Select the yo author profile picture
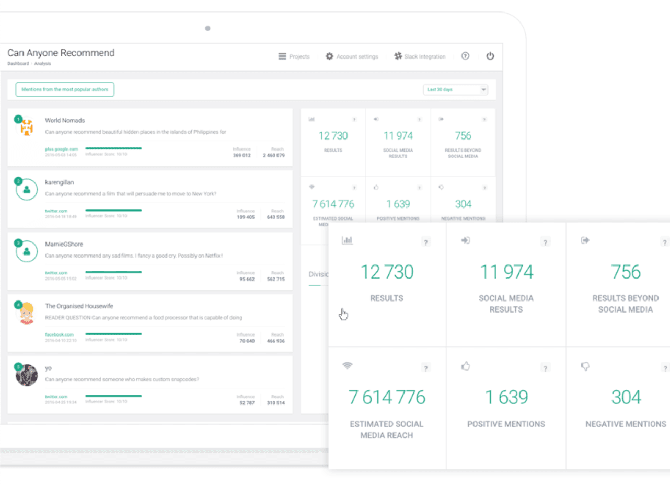The height and width of the screenshot is (486, 670). pos(27,375)
